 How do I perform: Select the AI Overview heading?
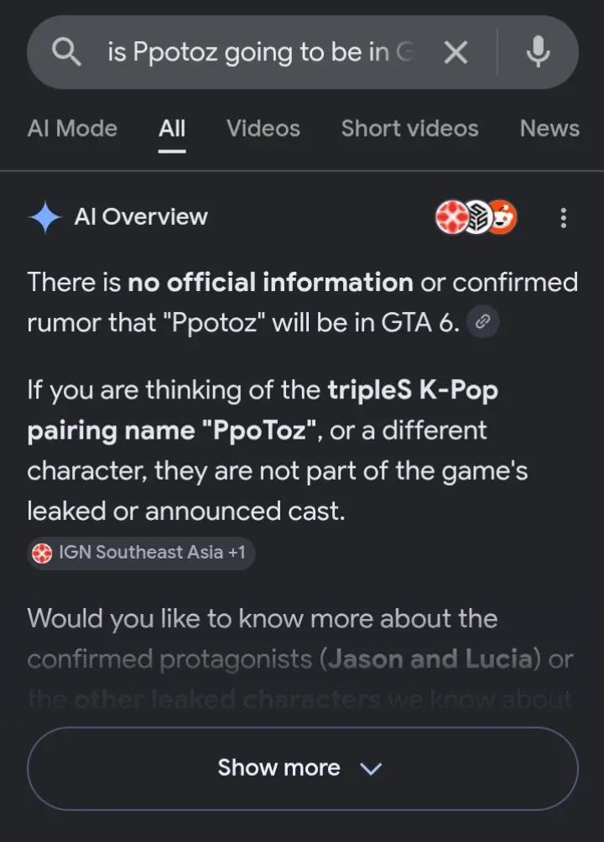pyautogui.click(x=141, y=217)
